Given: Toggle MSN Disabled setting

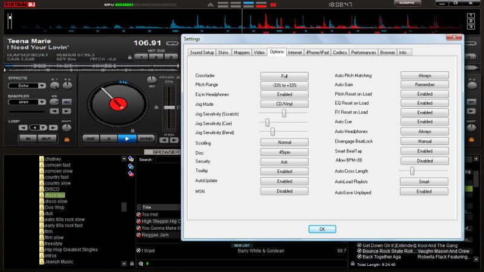Looking at the screenshot, I should point(284,191).
